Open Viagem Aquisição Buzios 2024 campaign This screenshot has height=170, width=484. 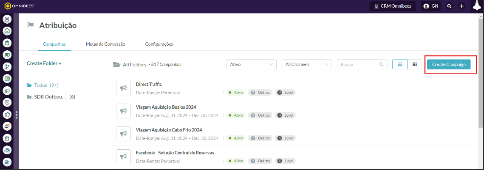click(x=166, y=107)
